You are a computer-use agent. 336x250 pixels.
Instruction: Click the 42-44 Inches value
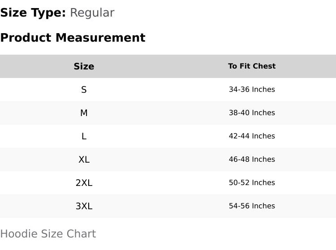(252, 136)
